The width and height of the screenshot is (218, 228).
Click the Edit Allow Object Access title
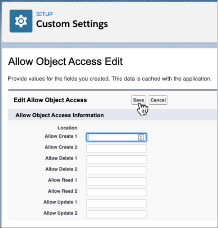[x=50, y=100]
